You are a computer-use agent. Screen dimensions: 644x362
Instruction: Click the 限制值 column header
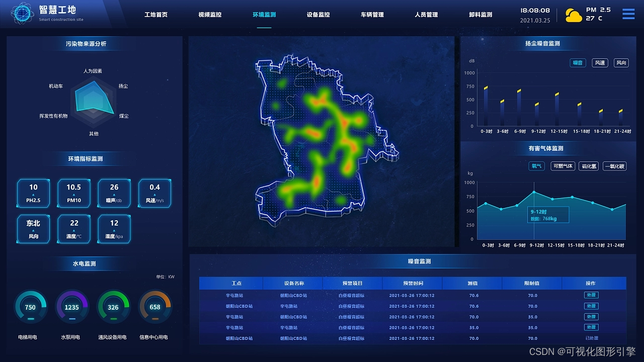532,284
